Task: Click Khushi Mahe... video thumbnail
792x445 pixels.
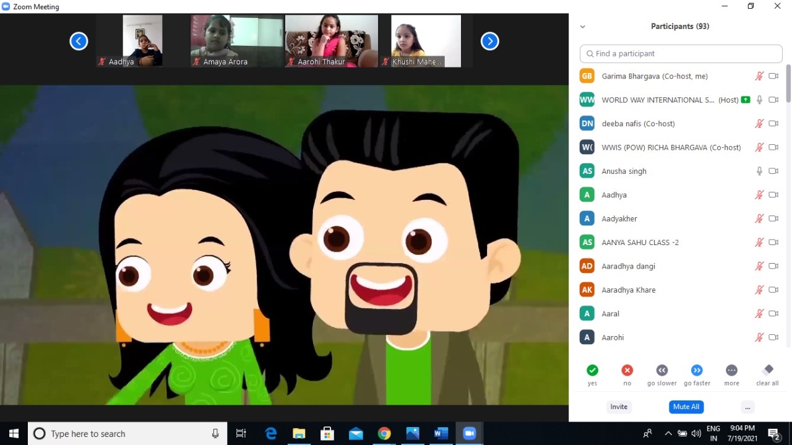Action: coord(426,41)
